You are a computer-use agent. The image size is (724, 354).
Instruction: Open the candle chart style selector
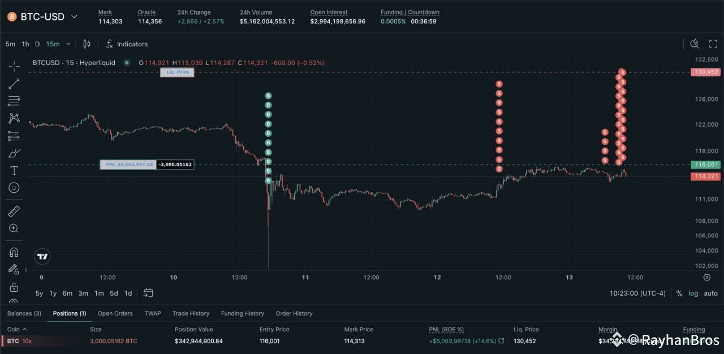pyautogui.click(x=86, y=44)
